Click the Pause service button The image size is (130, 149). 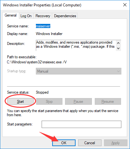click(x=78, y=102)
